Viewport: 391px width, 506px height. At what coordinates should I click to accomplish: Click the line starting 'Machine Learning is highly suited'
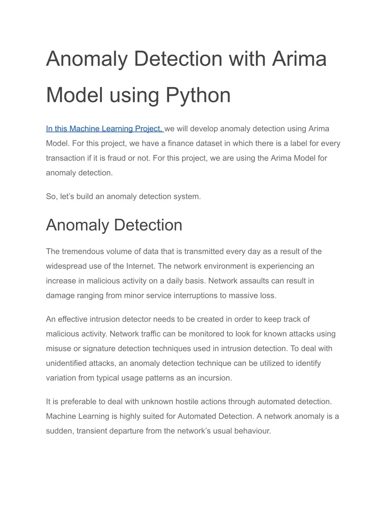pyautogui.click(x=192, y=416)
